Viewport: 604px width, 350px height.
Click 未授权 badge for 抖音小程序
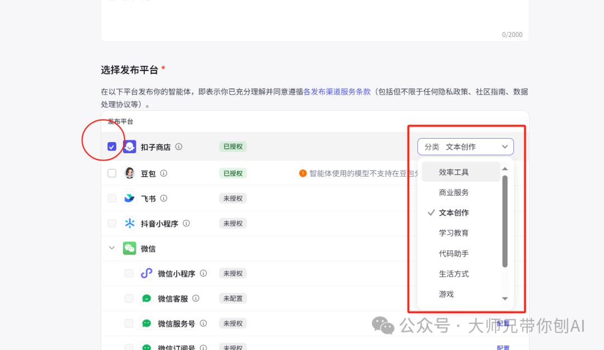click(x=233, y=223)
